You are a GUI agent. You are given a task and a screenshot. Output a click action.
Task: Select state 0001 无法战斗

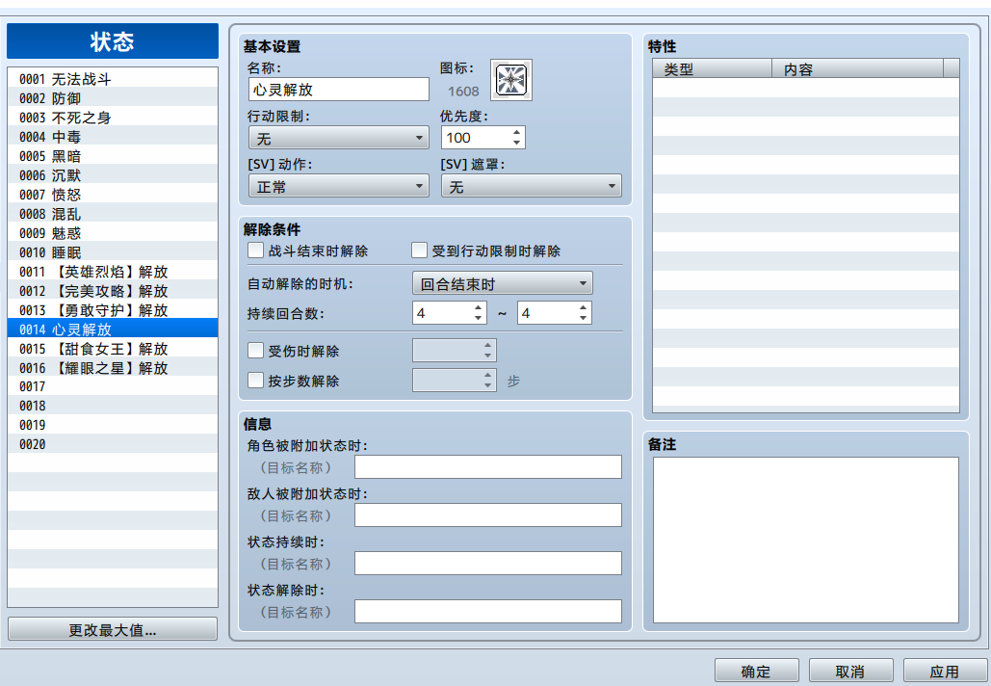tap(113, 79)
